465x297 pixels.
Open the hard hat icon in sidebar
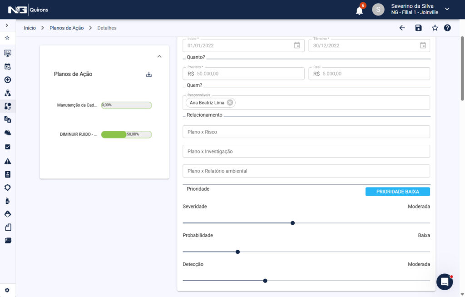[x=8, y=133]
